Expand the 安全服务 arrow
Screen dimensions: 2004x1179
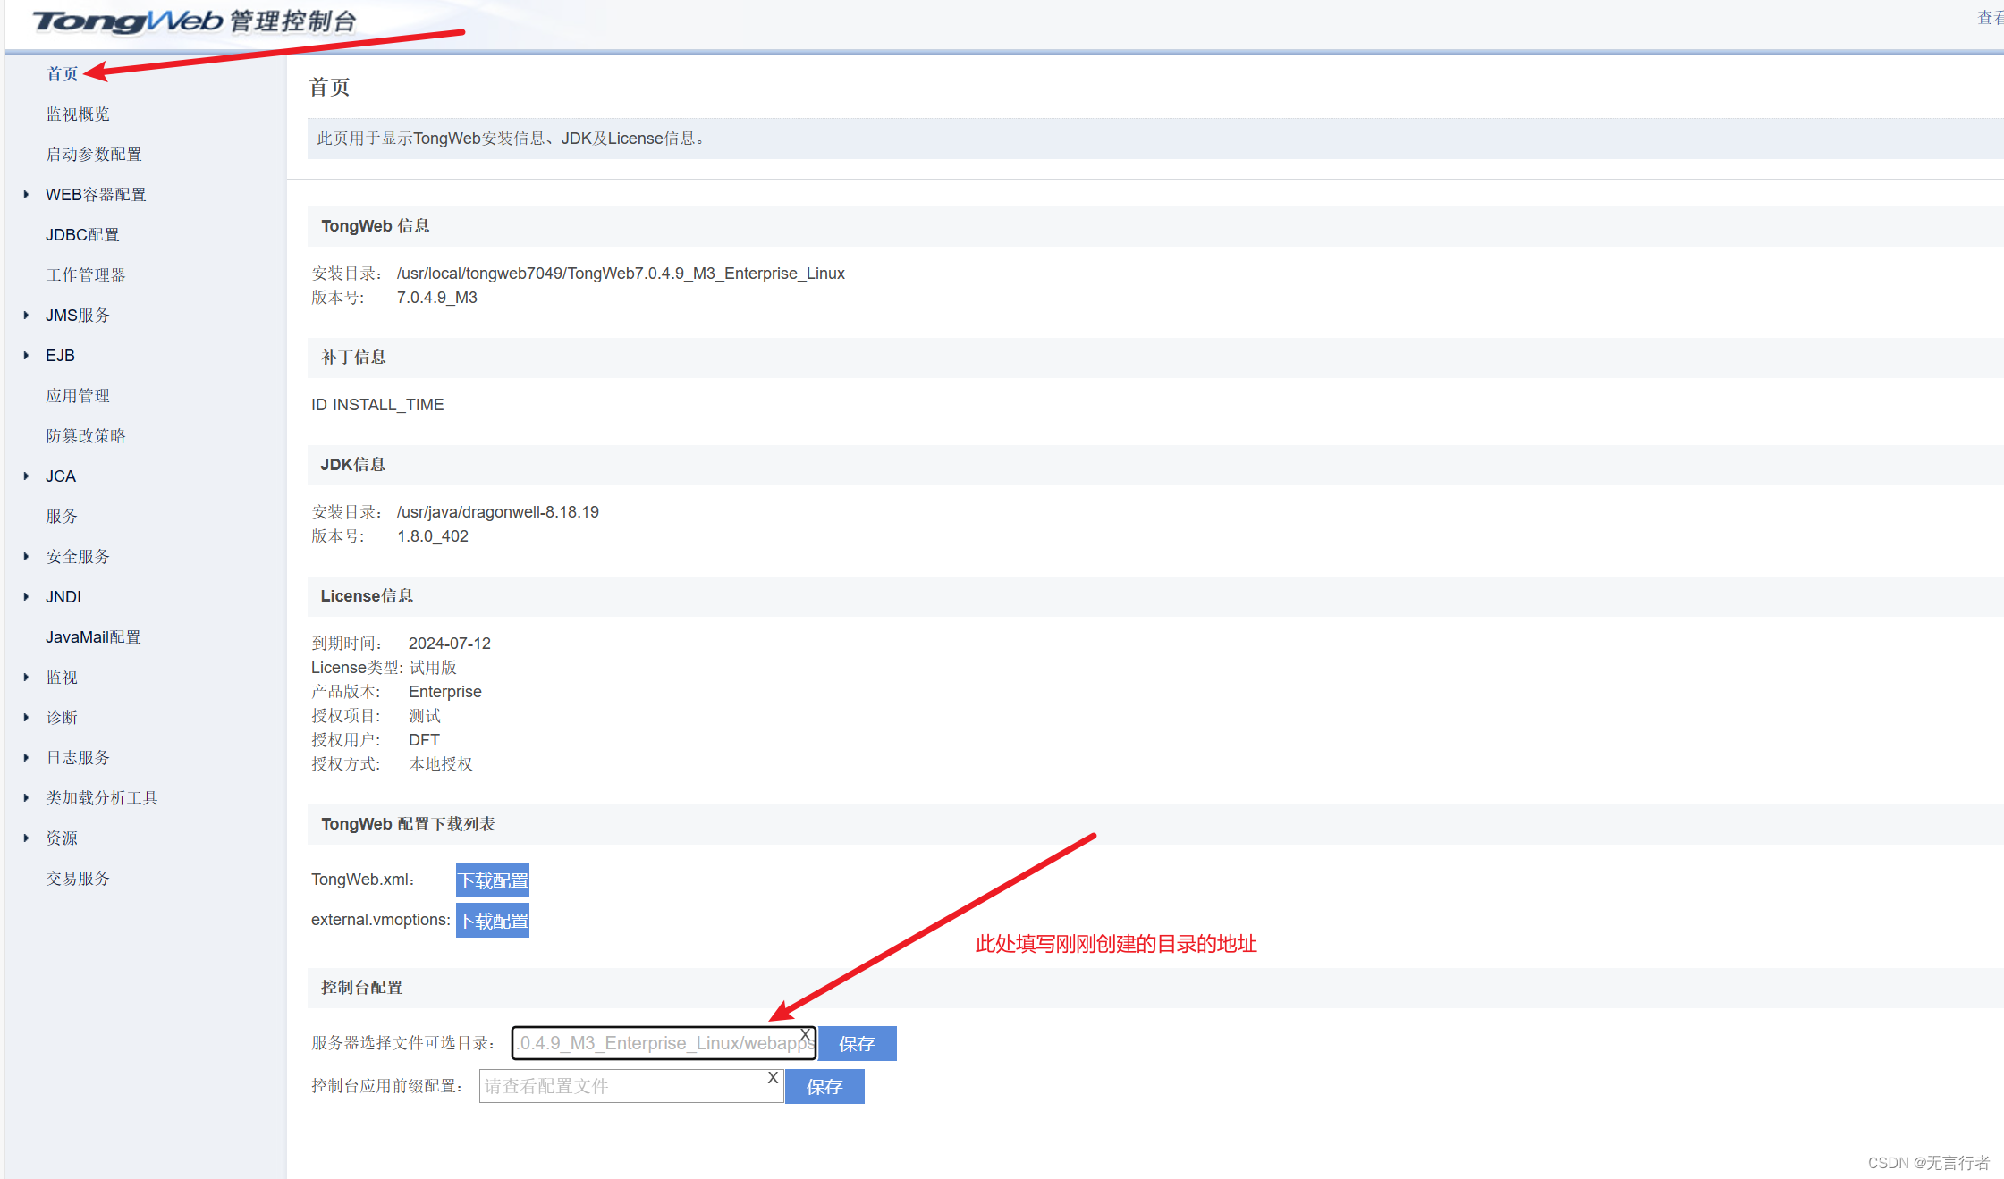pos(26,556)
